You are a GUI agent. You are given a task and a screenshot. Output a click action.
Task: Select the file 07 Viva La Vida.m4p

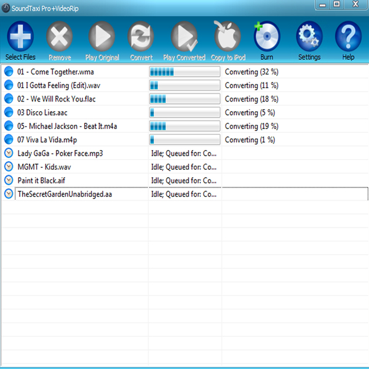(x=47, y=140)
